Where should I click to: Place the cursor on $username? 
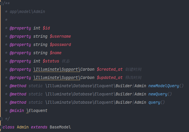coord(60,36)
